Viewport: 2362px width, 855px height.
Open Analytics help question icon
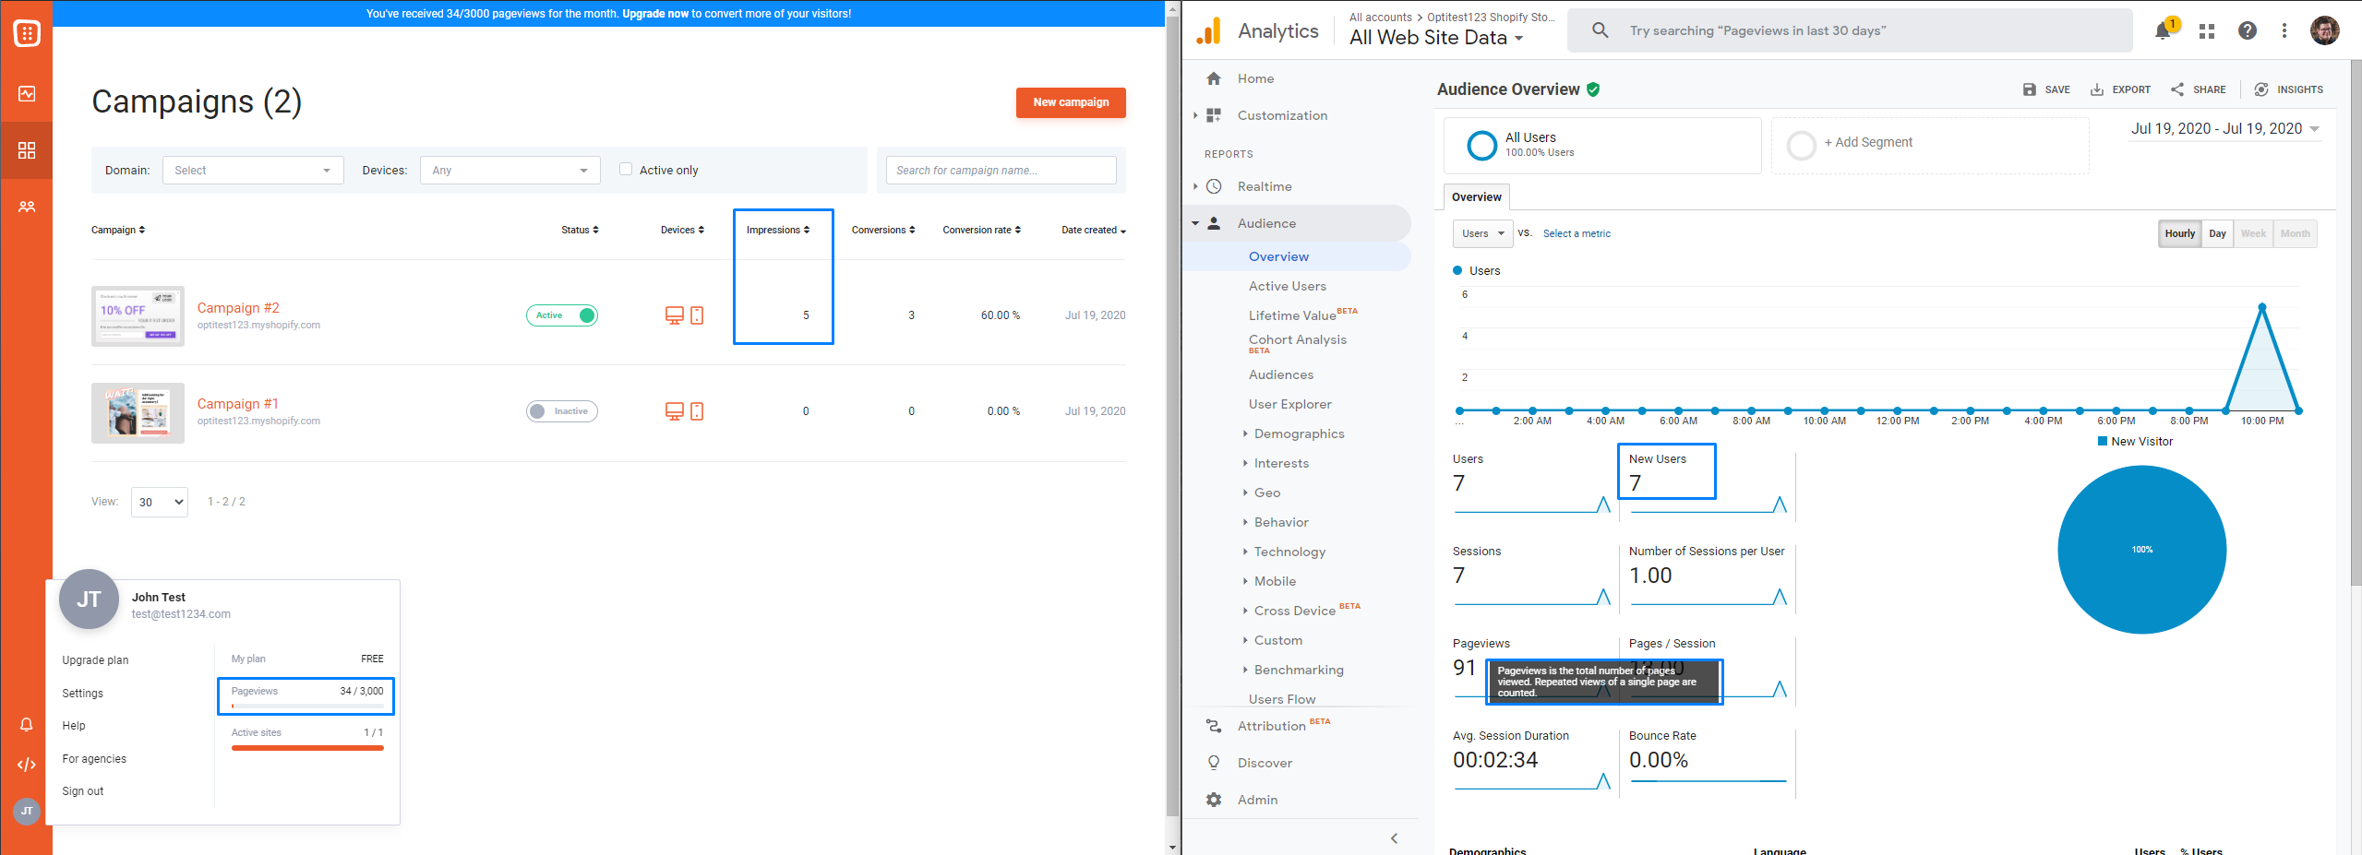[2248, 30]
